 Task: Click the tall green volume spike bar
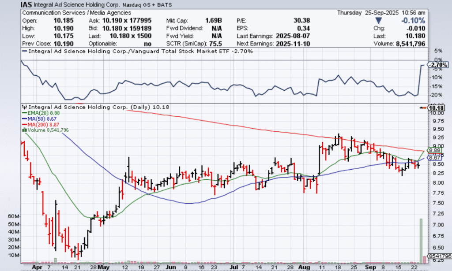[422, 238]
